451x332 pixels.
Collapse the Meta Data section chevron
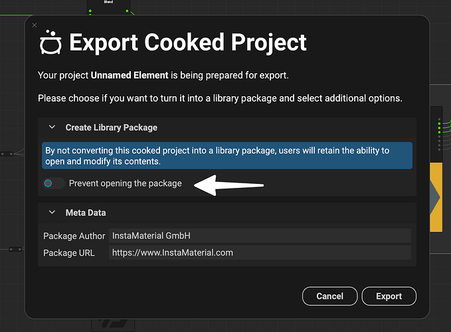[52, 213]
